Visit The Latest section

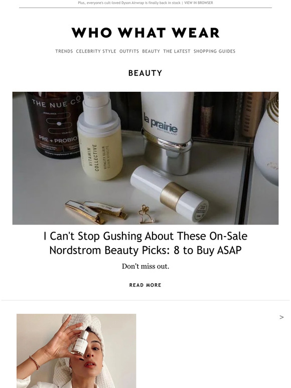(177, 51)
